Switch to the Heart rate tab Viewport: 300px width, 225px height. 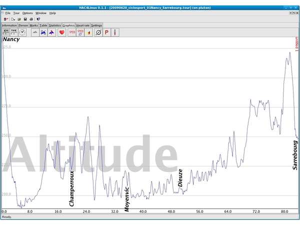click(x=83, y=25)
